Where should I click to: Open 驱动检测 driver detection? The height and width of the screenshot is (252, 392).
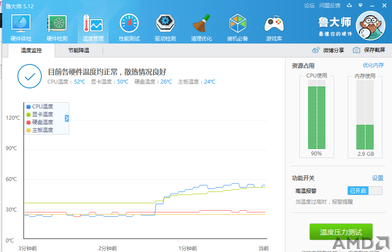(165, 28)
